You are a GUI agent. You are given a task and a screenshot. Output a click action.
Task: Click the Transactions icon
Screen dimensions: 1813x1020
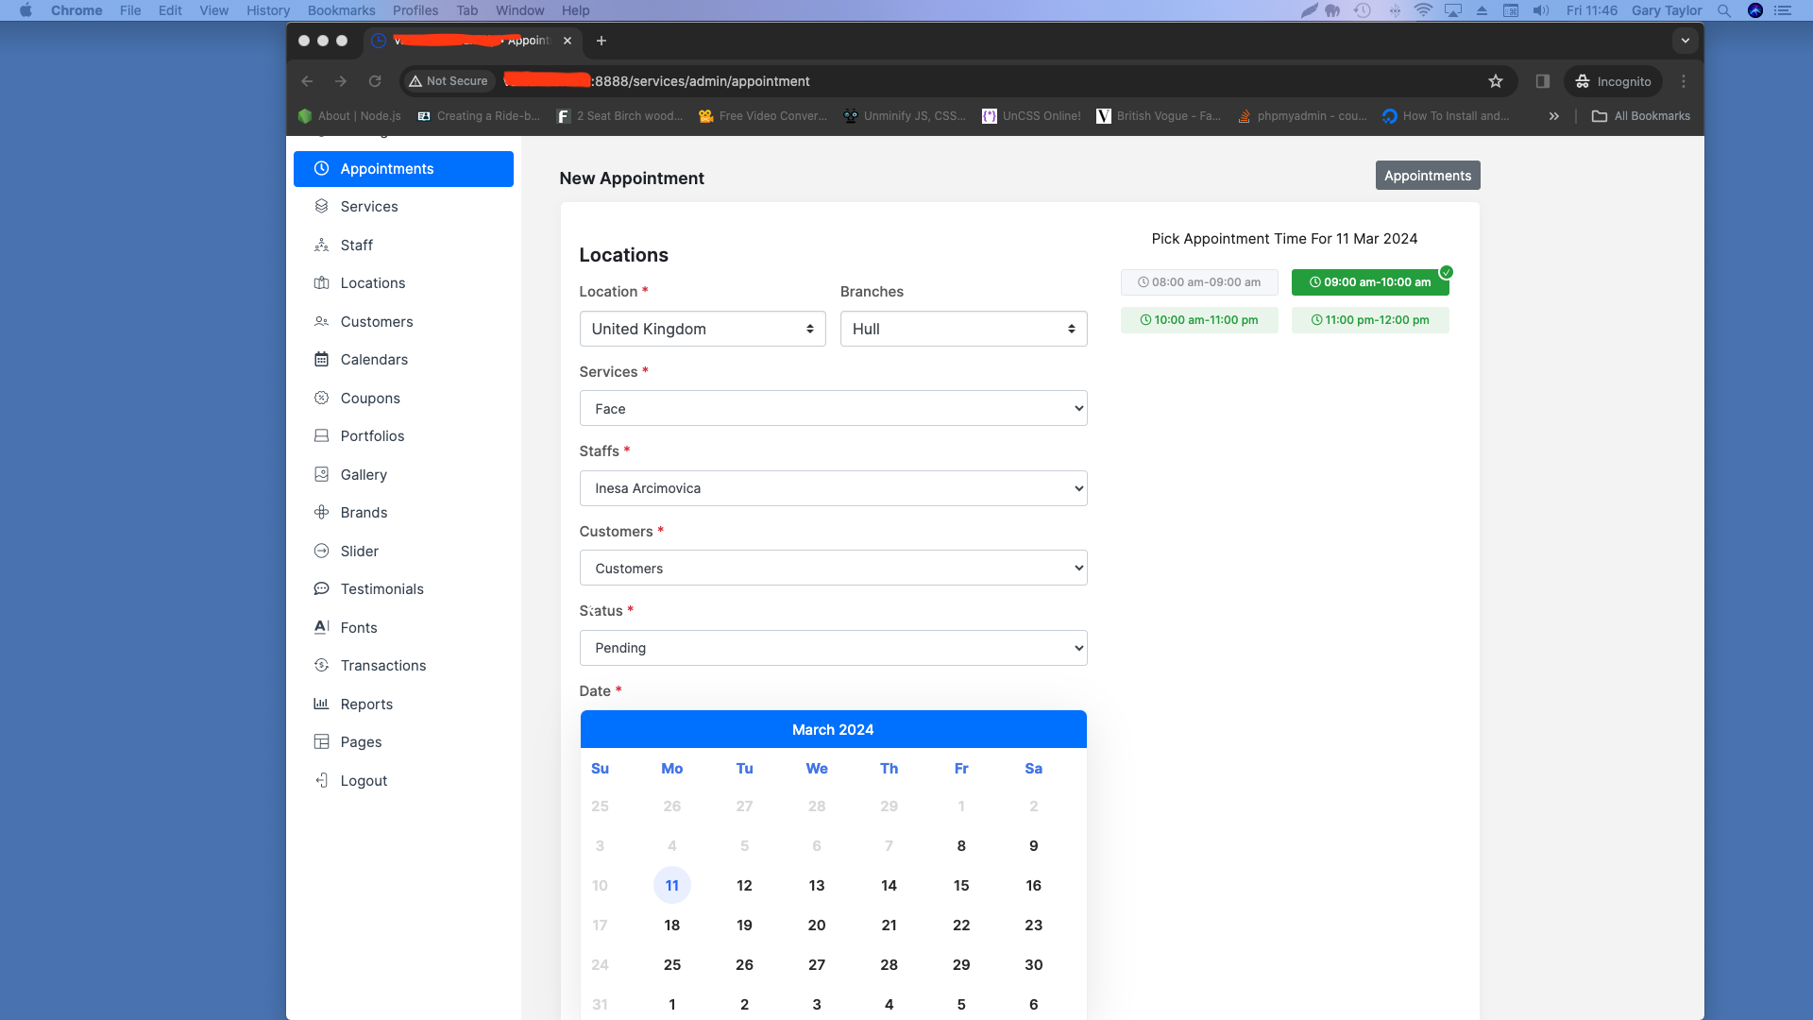tap(321, 665)
